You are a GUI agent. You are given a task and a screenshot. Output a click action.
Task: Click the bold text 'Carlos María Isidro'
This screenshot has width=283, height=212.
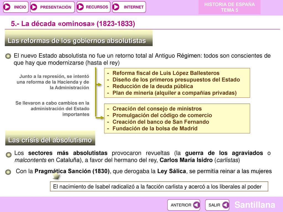(x=186, y=160)
